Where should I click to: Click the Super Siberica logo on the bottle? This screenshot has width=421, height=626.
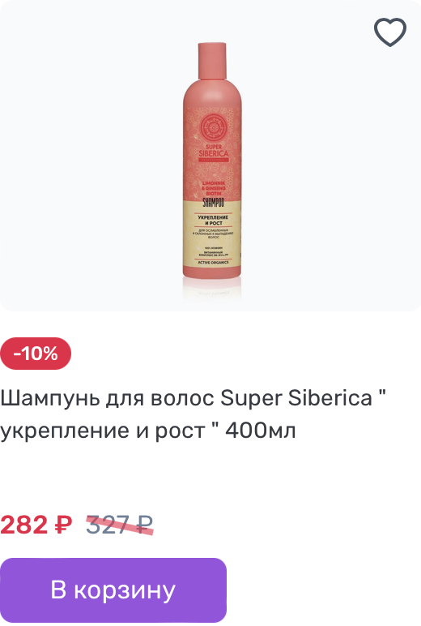coord(214,151)
